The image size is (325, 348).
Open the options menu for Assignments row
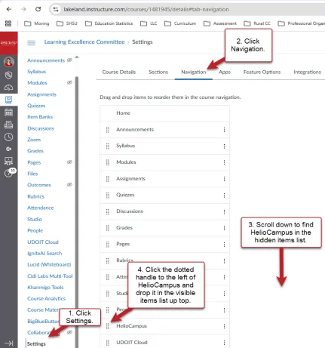224,179
